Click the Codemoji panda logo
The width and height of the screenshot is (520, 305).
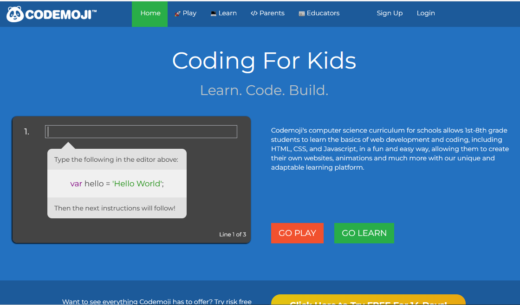click(15, 14)
